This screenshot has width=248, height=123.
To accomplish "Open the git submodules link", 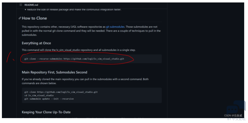I will coord(115,27).
